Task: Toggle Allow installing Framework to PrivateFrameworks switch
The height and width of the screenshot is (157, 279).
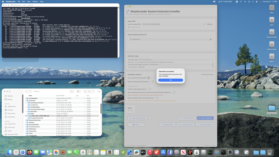Action: [173, 93]
